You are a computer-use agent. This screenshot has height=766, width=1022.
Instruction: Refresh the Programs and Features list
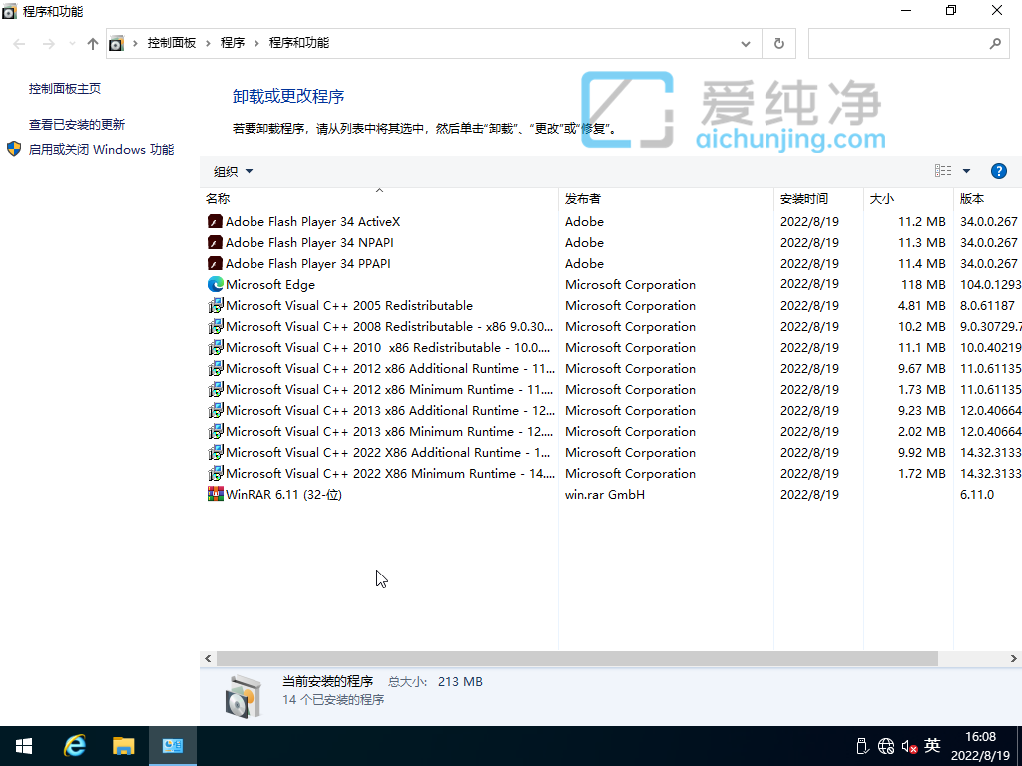tap(778, 44)
